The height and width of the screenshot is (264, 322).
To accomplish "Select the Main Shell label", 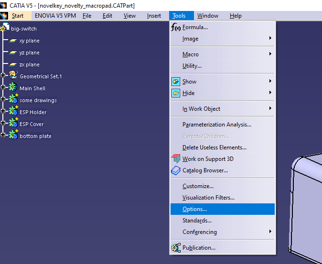I will coord(32,88).
